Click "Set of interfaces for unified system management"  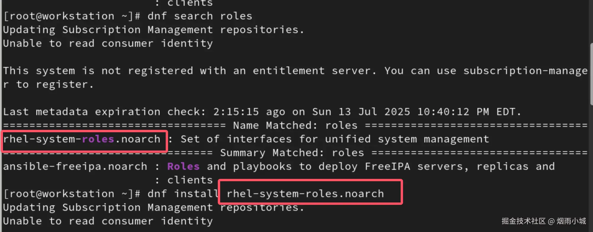tap(335, 139)
